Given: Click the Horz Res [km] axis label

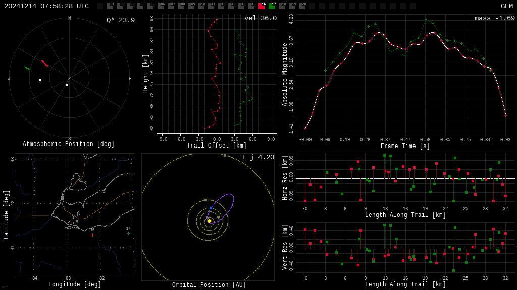Looking at the screenshot, I should click(x=285, y=178).
